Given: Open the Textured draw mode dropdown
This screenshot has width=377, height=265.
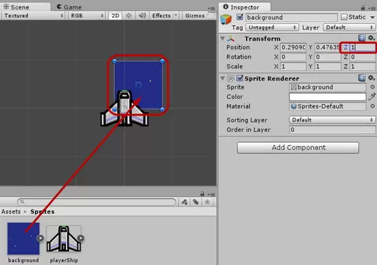Looking at the screenshot, I should pos(33,16).
